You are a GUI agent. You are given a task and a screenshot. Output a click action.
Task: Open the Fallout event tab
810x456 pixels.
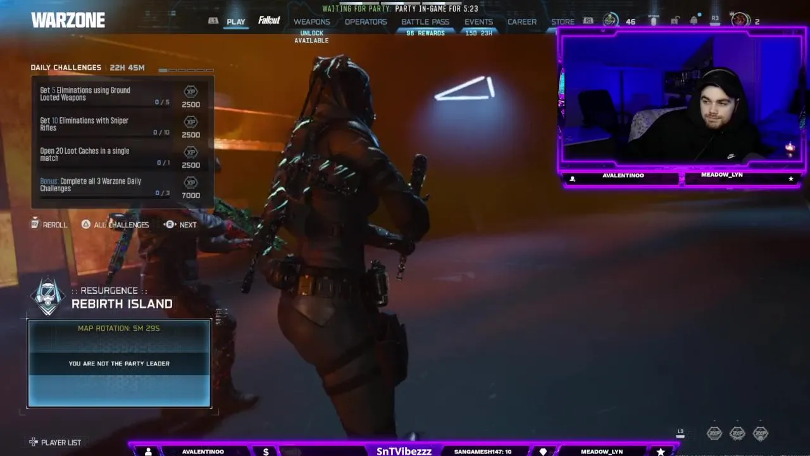click(x=269, y=21)
